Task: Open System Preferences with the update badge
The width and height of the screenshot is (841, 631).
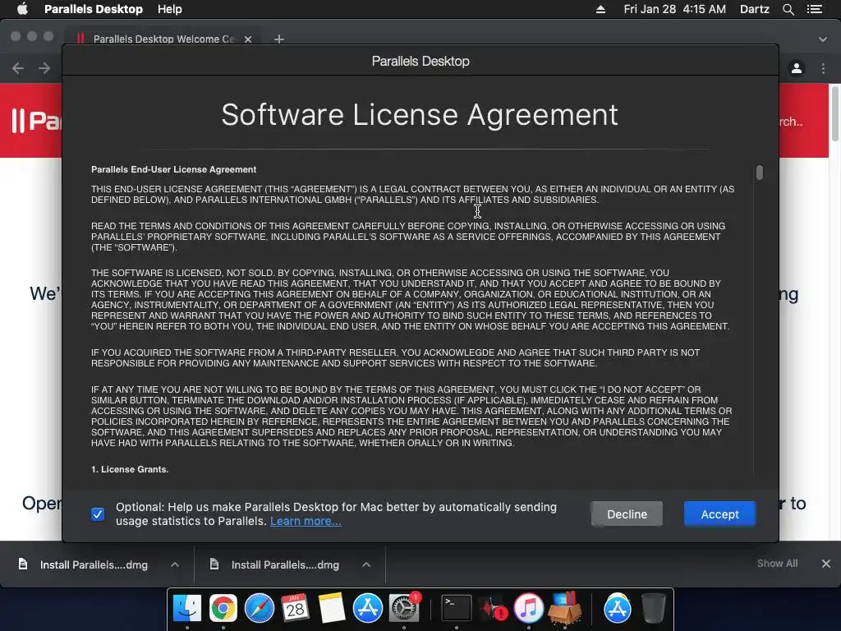Action: pyautogui.click(x=404, y=608)
